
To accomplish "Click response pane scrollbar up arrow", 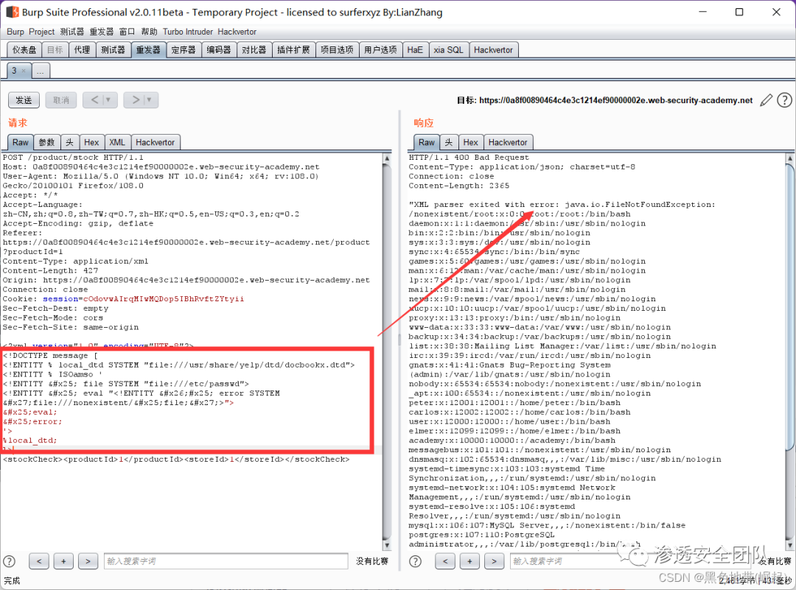I will point(790,158).
